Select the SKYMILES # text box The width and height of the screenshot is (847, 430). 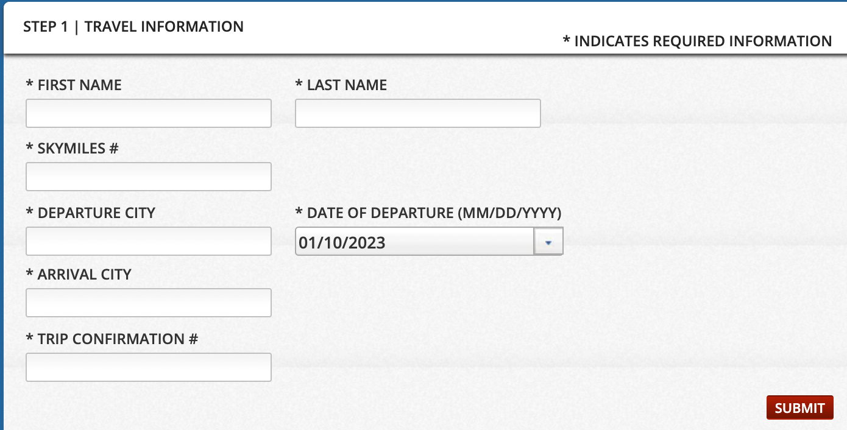pos(148,176)
